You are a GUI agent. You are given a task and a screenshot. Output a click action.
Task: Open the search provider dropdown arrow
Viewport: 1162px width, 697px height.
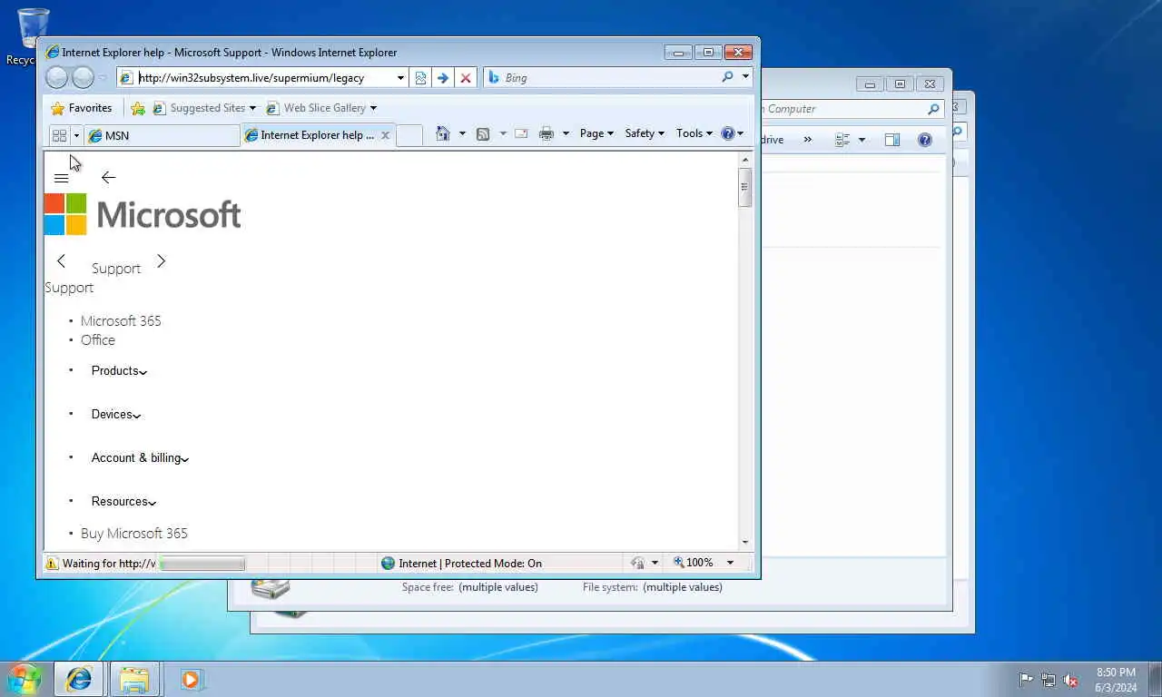pyautogui.click(x=745, y=77)
